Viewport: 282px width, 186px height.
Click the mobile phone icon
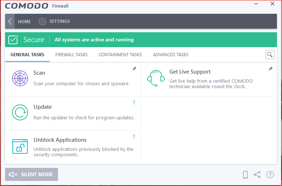pos(246,175)
